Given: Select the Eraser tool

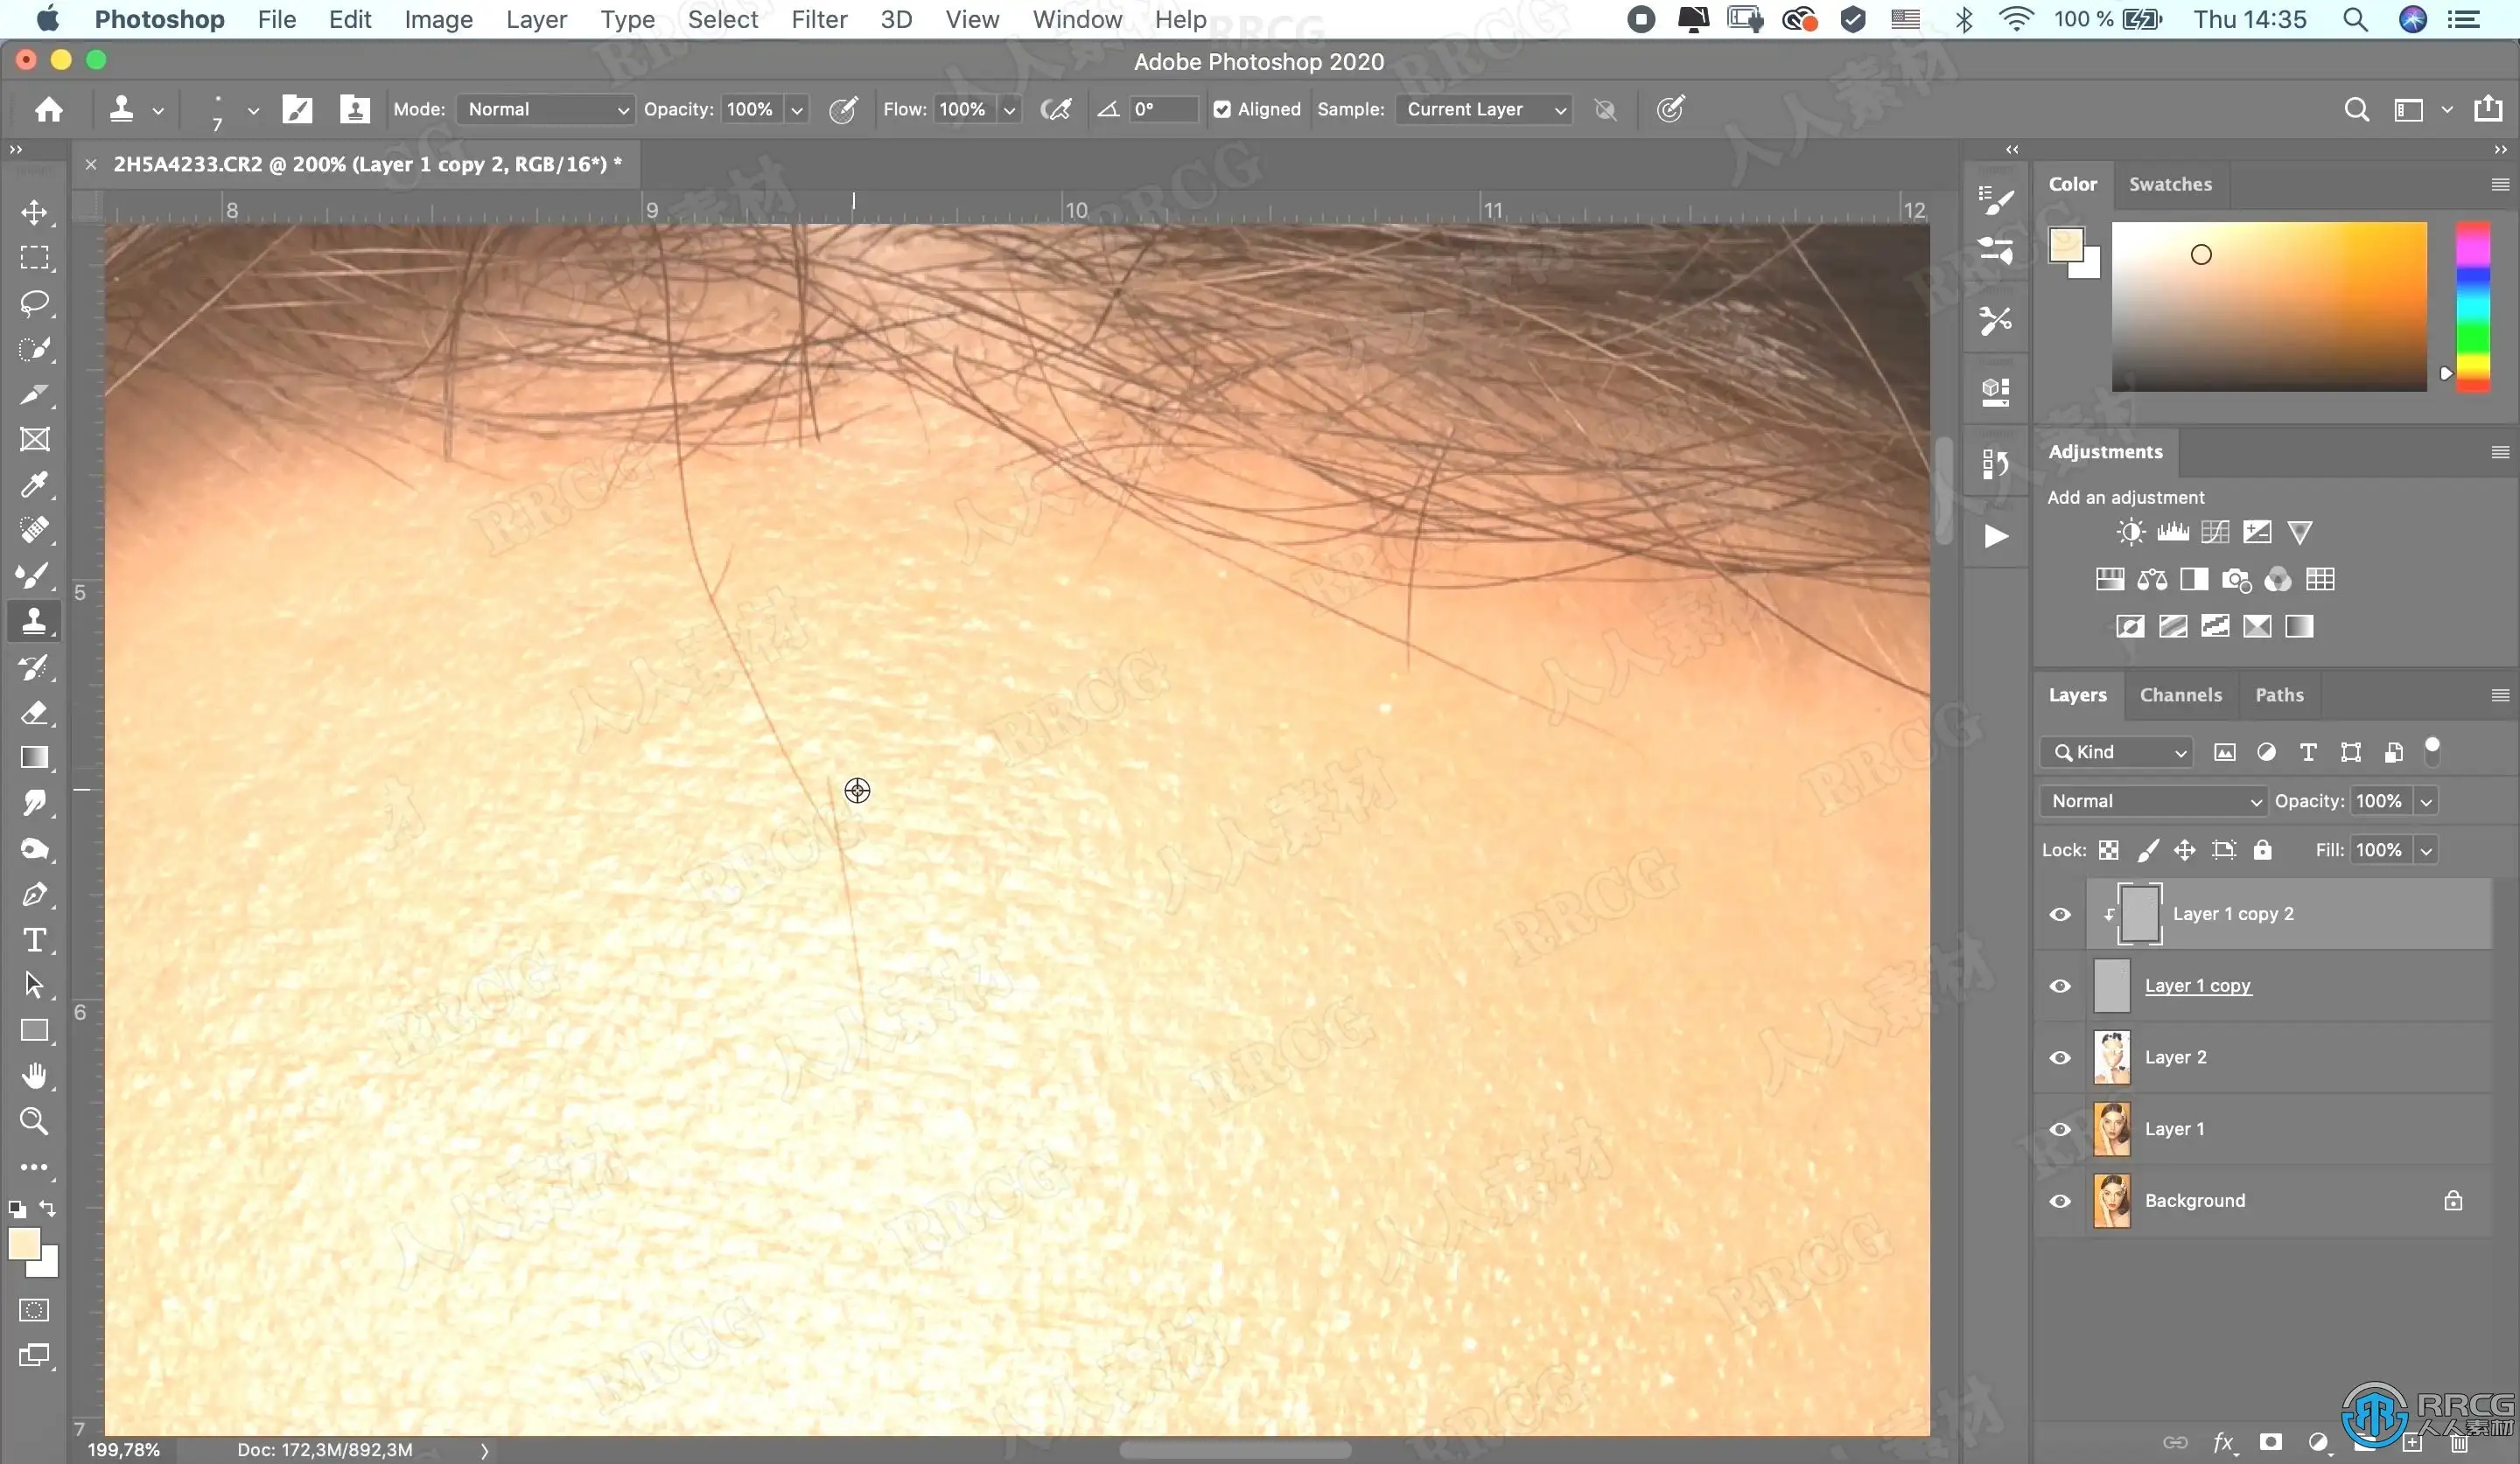Looking at the screenshot, I should click(34, 713).
